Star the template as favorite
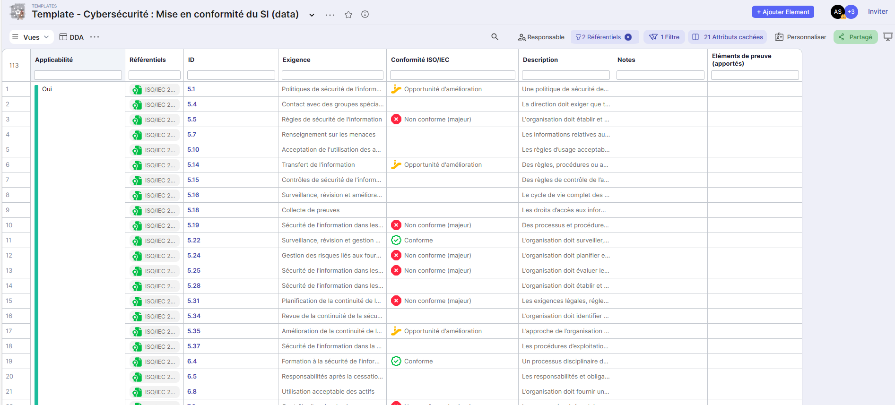Viewport: 895px width, 405px height. point(348,15)
